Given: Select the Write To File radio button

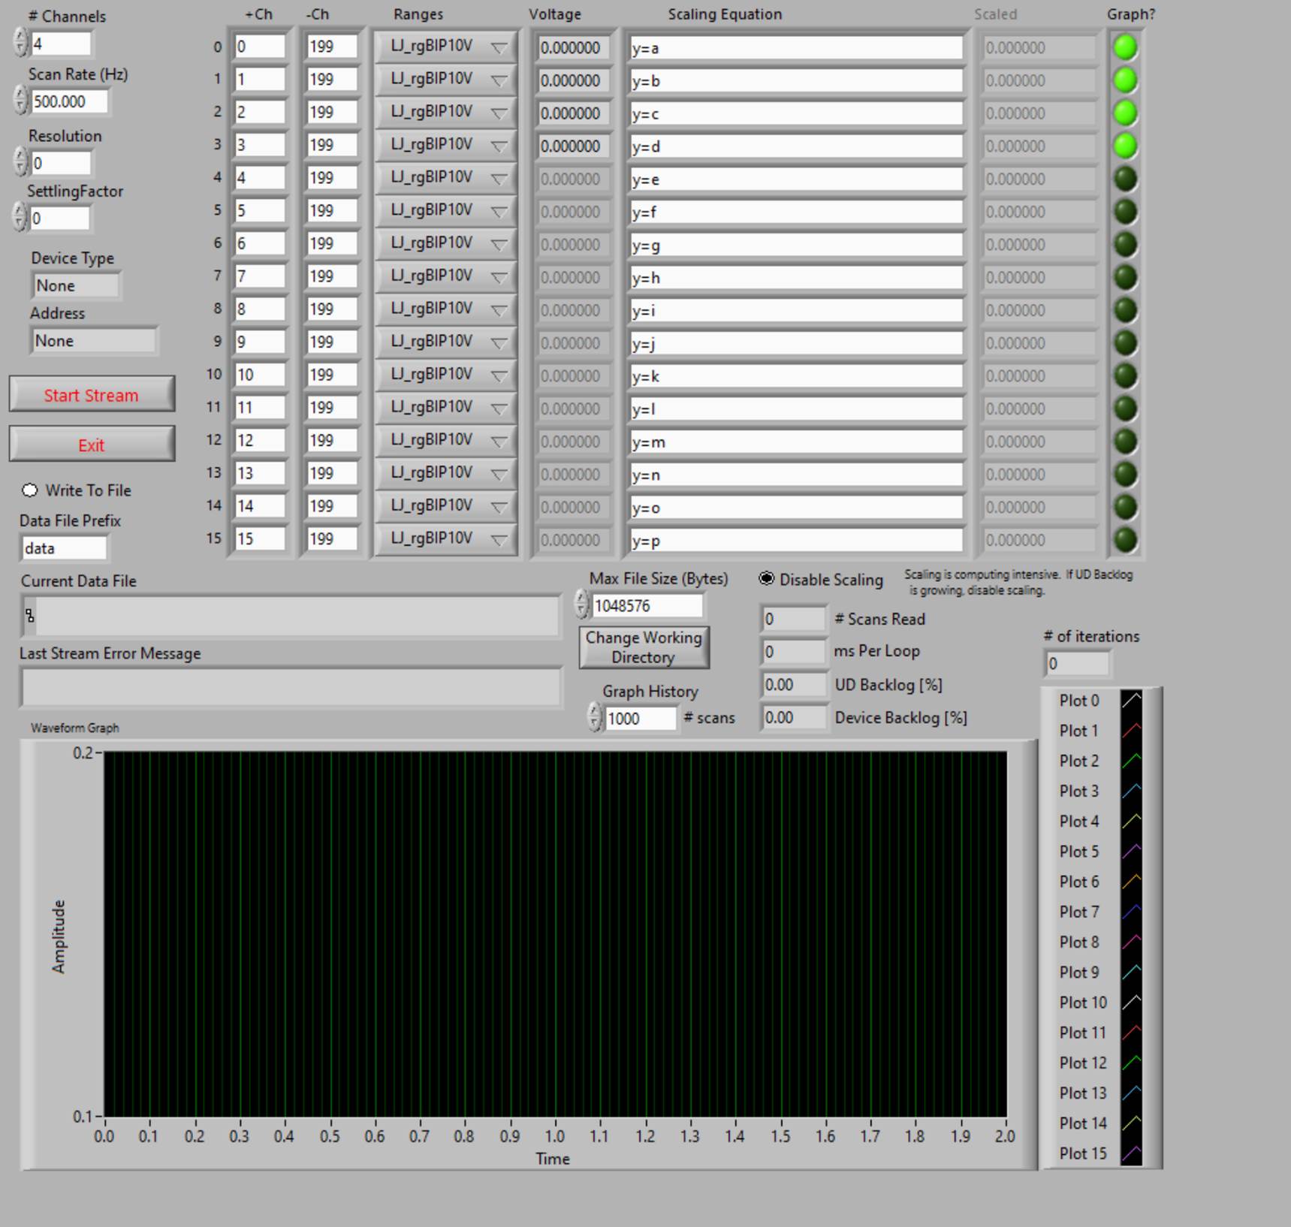Looking at the screenshot, I should click(x=30, y=490).
